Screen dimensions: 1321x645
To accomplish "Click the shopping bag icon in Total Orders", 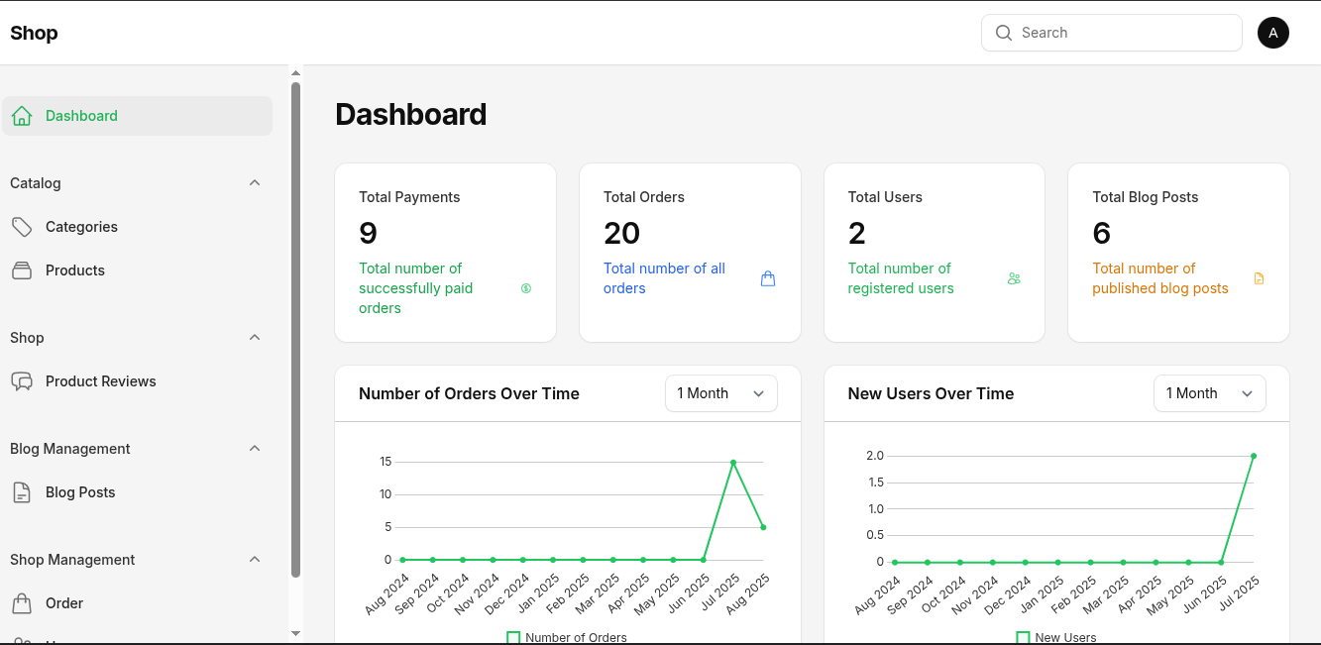I will click(x=767, y=278).
